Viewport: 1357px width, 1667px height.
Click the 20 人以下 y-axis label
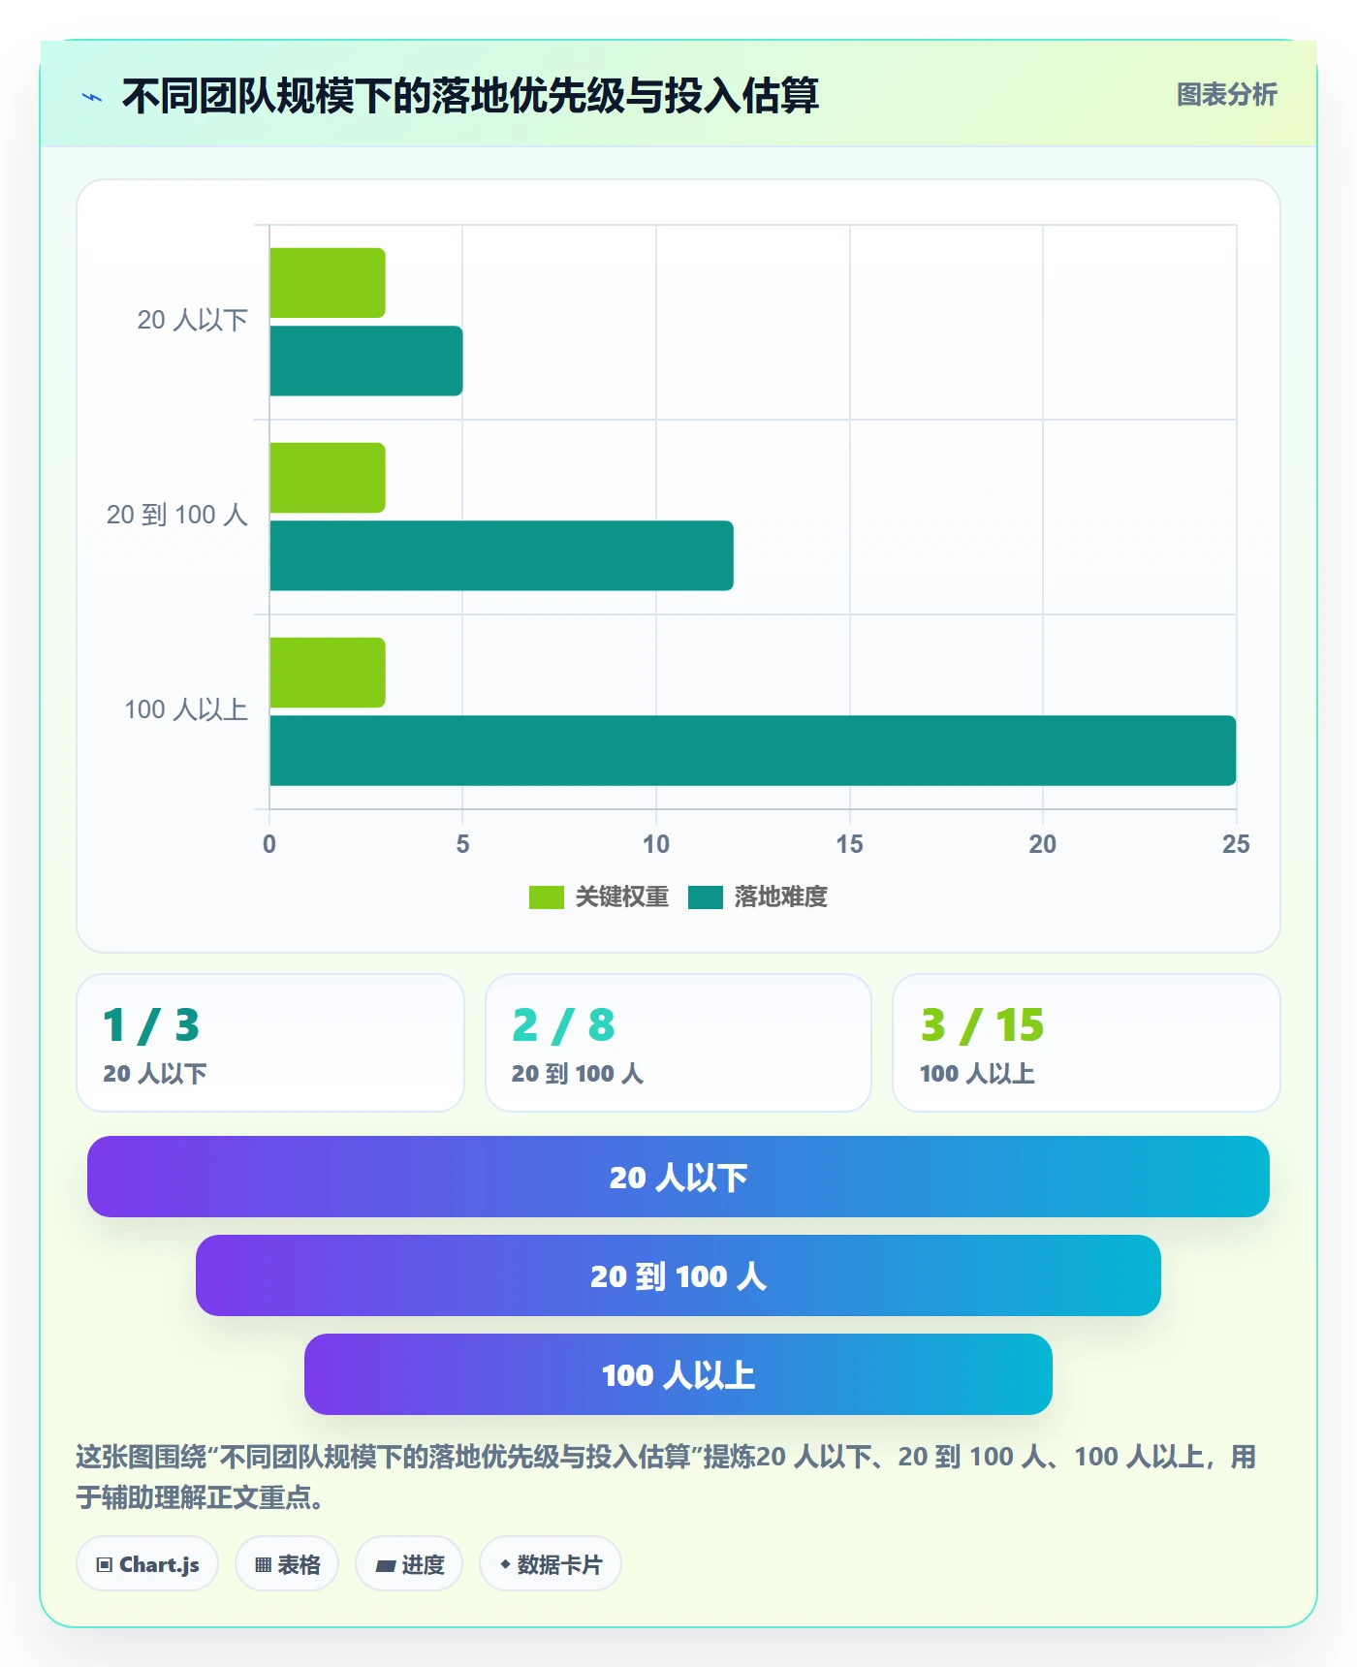click(193, 321)
